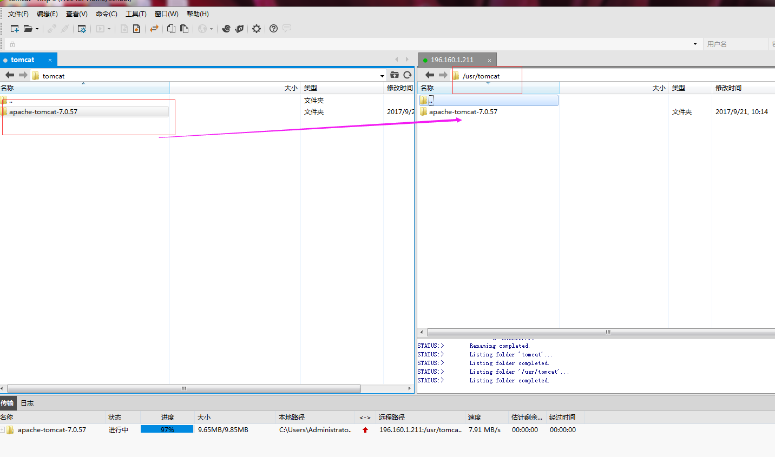This screenshot has height=457, width=775.
Task: Click the Session Properties gear-window icon
Action: [x=82, y=29]
